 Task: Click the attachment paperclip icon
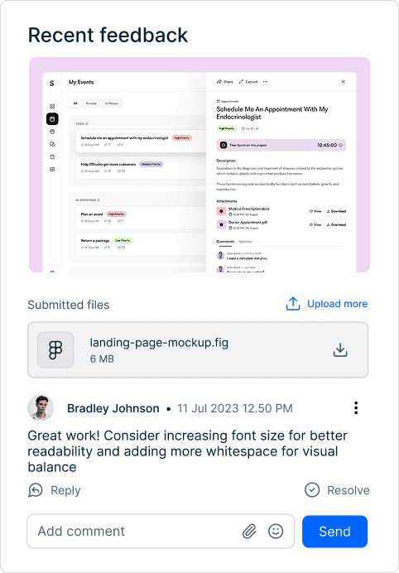(x=249, y=531)
